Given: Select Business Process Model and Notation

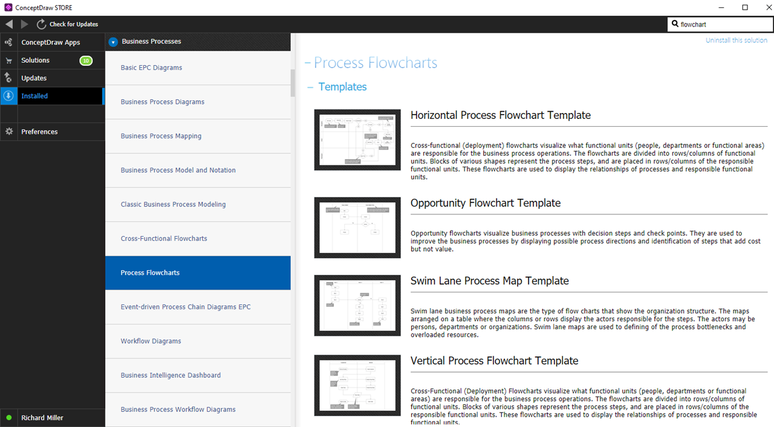Looking at the screenshot, I should point(198,170).
